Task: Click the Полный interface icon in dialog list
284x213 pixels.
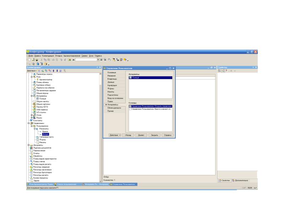Action: click(130, 77)
